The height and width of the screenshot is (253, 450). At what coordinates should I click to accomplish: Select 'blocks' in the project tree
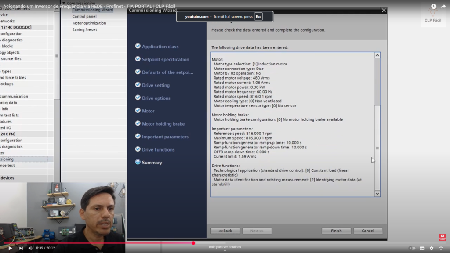[7, 46]
